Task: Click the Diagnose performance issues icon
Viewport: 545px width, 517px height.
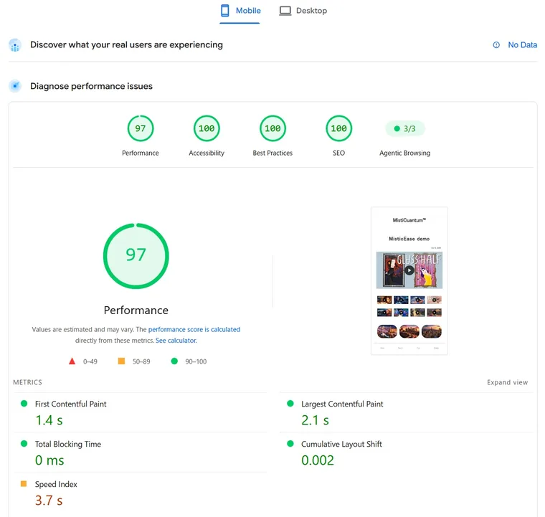Action: (x=15, y=86)
